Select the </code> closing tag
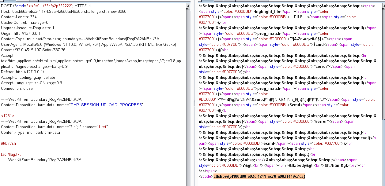The image size is (385, 186). click(x=206, y=177)
